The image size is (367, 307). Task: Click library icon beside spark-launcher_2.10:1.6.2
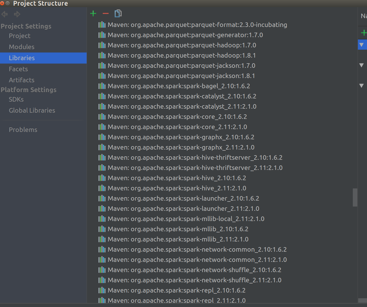click(102, 198)
